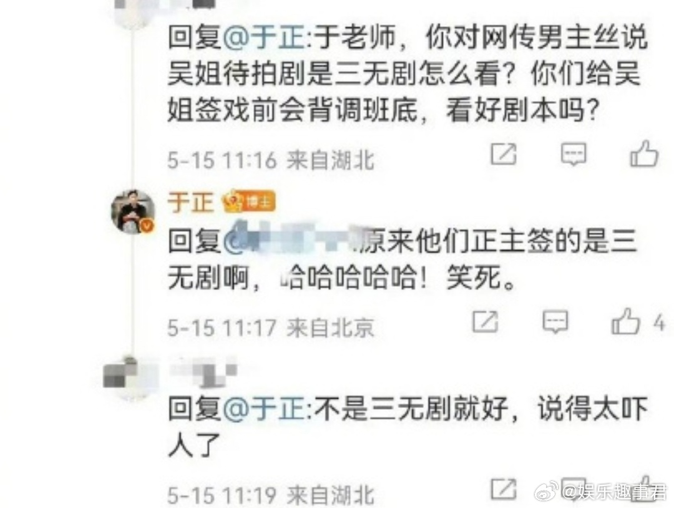The height and width of the screenshot is (508, 674).
Task: Open the blurred mention in 于正's reply
Action: tap(293, 241)
